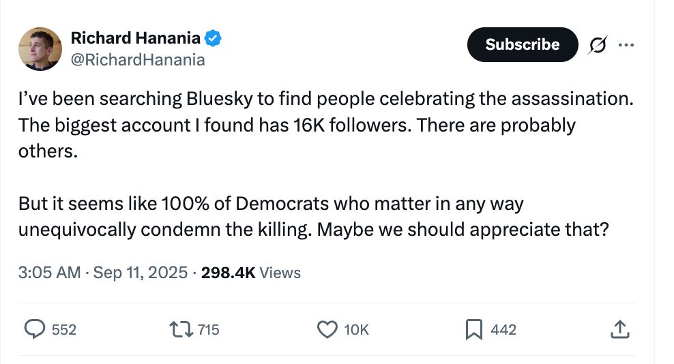Open the share options arrow icon
Screen dimensions: 674x364
[619, 330]
